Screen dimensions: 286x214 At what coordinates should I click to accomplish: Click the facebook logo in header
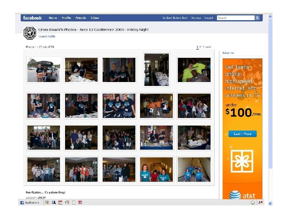coord(33,18)
